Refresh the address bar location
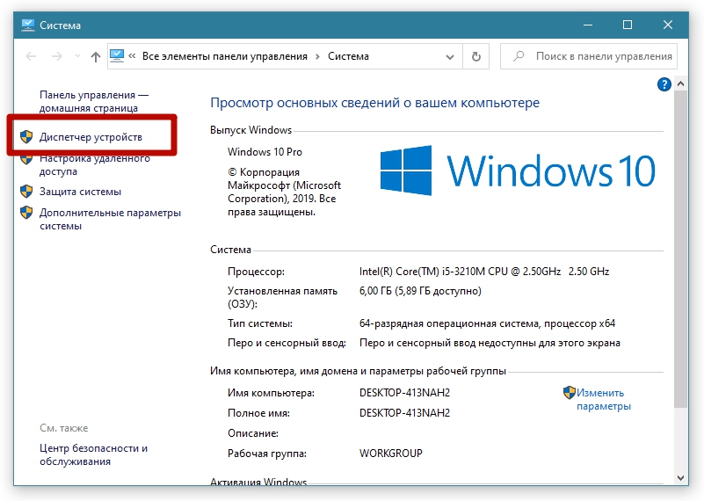This screenshot has height=501, width=704. (475, 56)
